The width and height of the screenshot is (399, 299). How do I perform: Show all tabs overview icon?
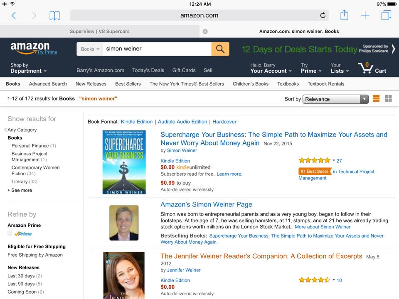pos(386,15)
